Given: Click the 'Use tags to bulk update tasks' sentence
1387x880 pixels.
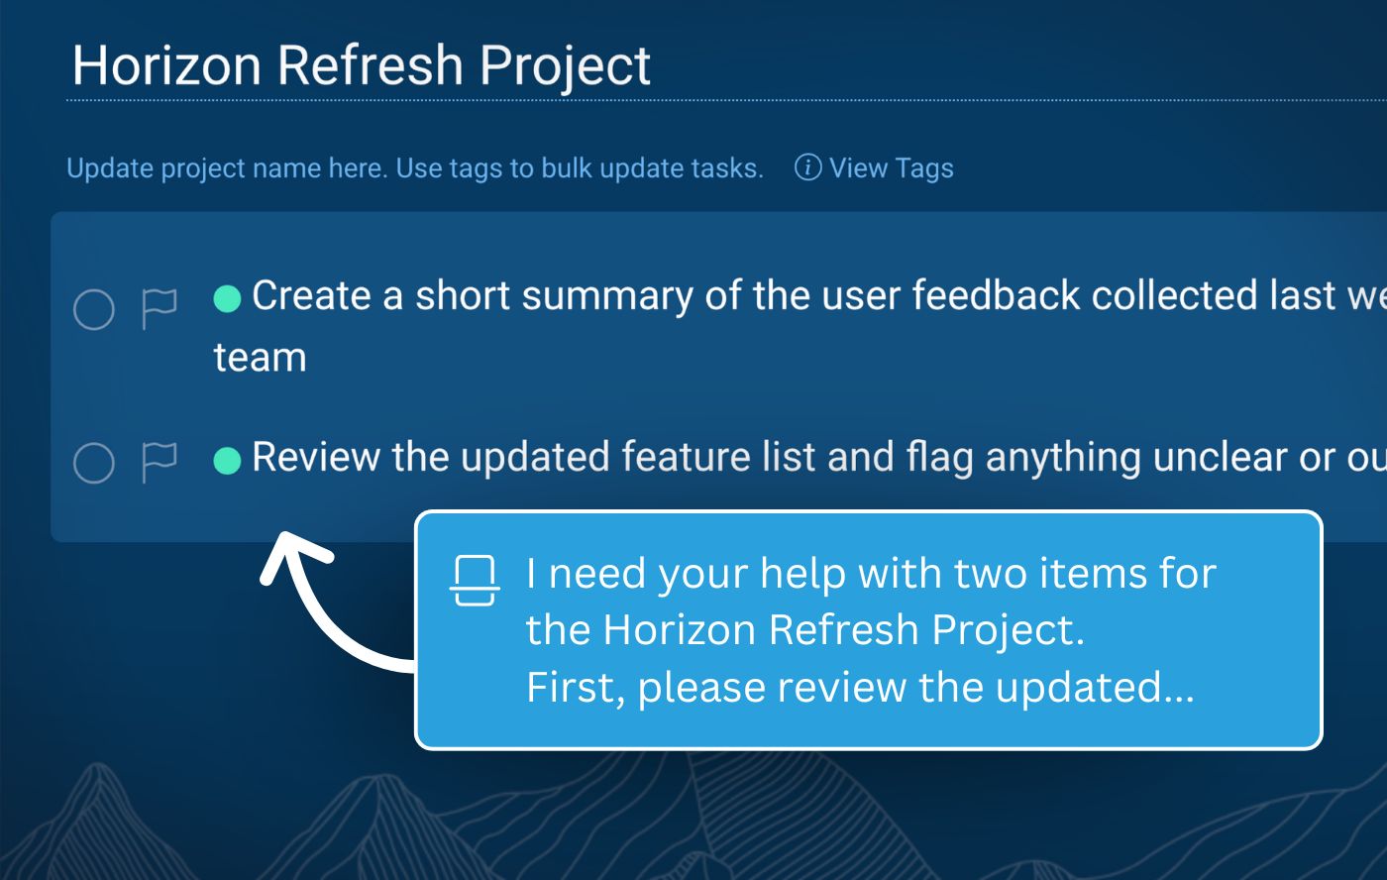Looking at the screenshot, I should [x=580, y=168].
